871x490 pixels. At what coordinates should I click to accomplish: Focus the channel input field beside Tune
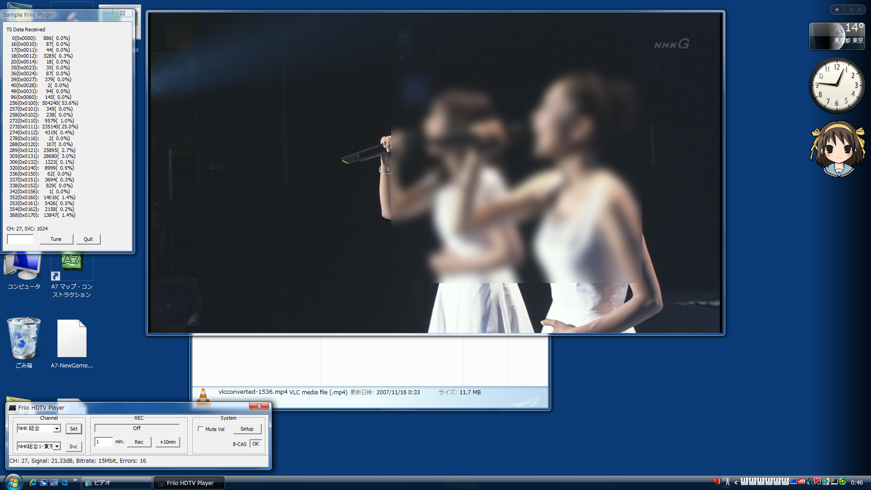(x=20, y=239)
